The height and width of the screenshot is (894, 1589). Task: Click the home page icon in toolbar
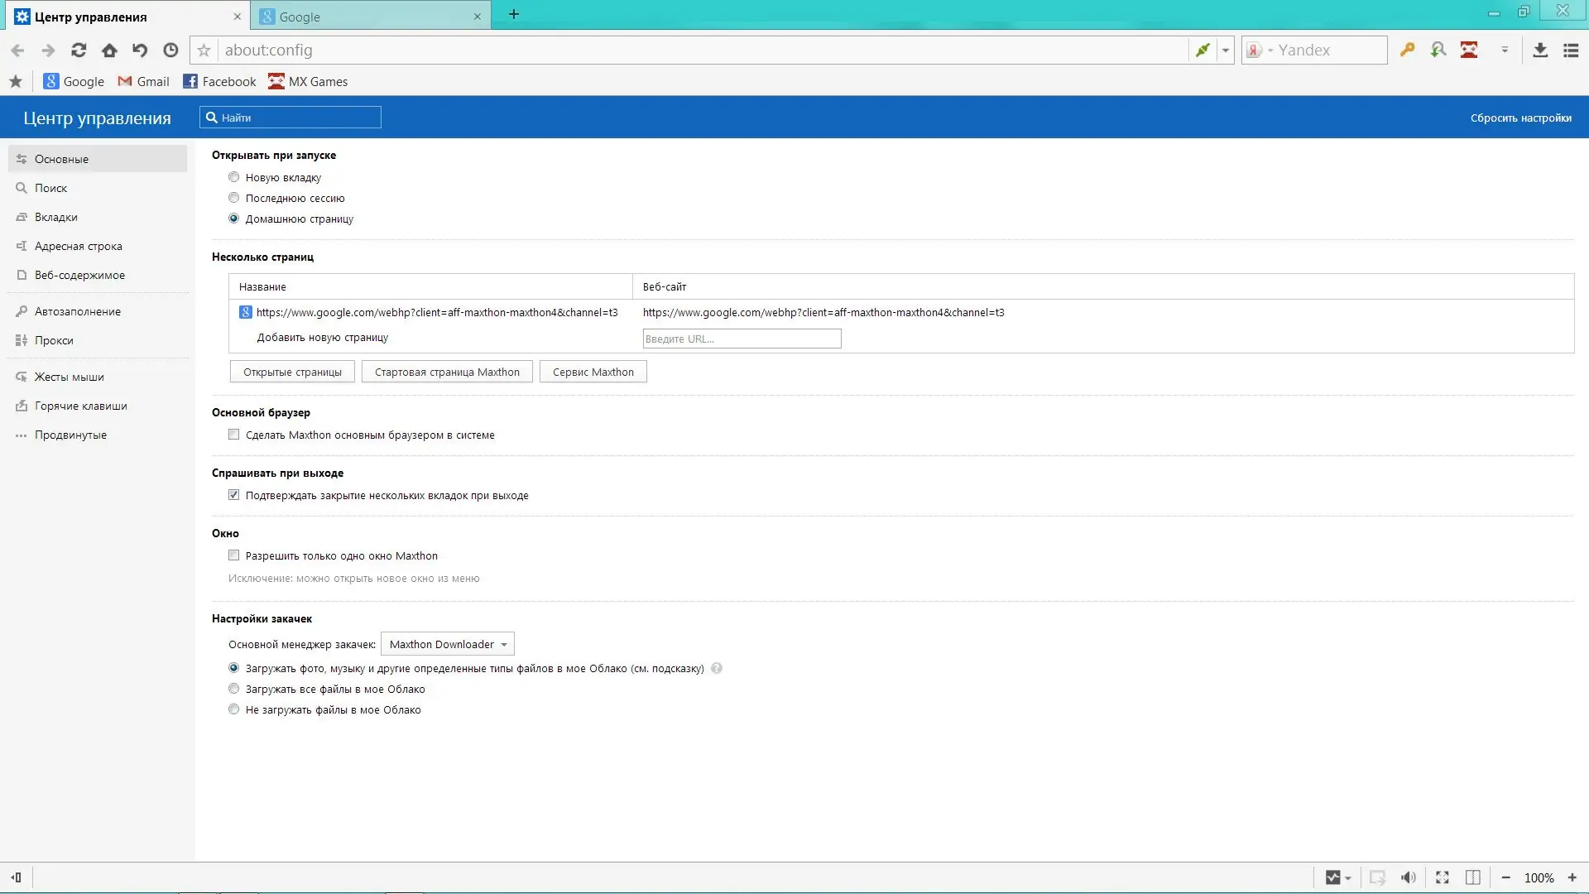pyautogui.click(x=109, y=50)
